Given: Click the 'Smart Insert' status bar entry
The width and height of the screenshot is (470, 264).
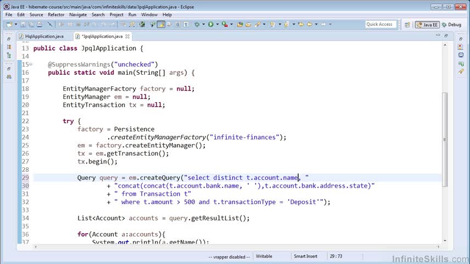Looking at the screenshot, I should point(305,256).
